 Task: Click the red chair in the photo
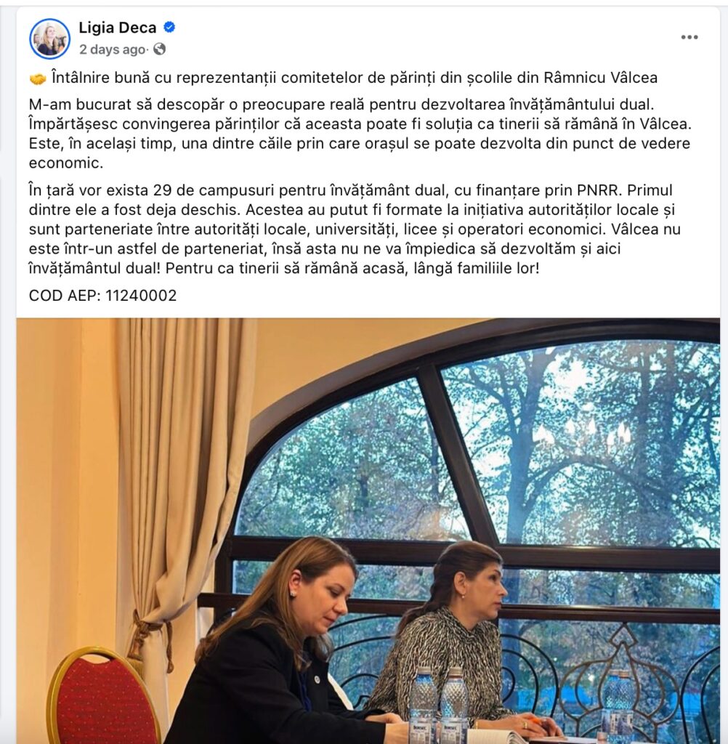click(x=101, y=697)
